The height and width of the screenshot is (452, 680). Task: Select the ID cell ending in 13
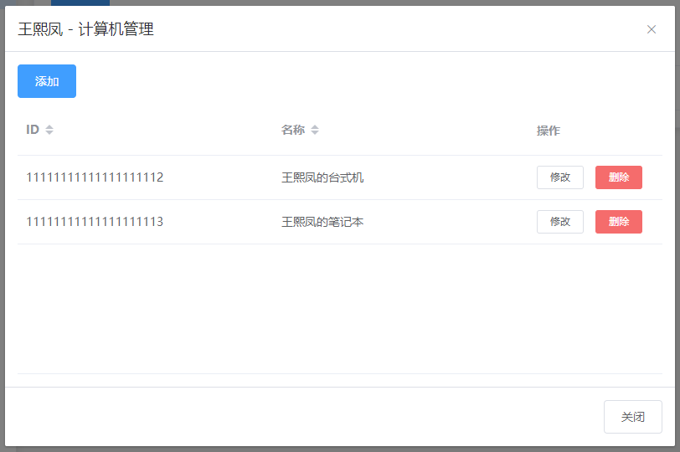[x=95, y=222]
